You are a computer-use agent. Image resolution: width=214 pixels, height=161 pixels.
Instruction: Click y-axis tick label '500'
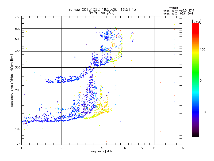pyautogui.click(x=18, y=39)
